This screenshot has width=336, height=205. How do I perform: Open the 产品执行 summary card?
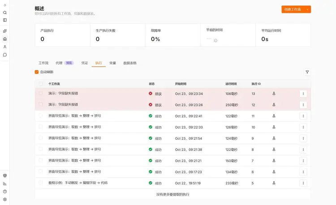pyautogui.click(x=63, y=35)
